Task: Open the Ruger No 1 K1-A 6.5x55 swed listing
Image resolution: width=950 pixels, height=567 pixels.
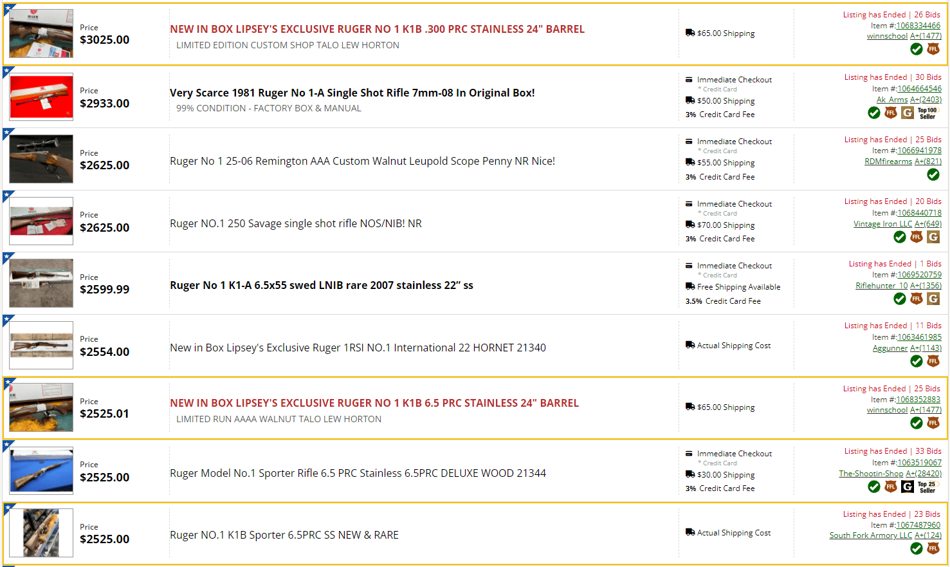Action: pyautogui.click(x=322, y=285)
